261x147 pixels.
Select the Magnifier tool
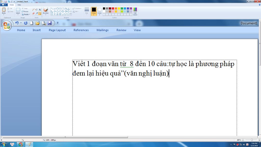click(40, 13)
